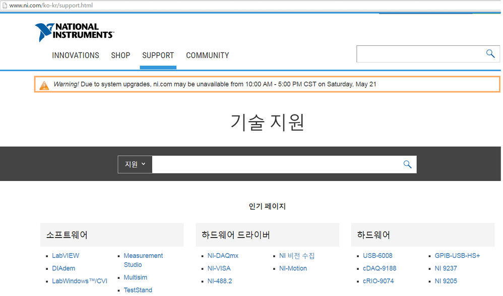
Task: Click the header search magnifier icon
Action: (490, 53)
